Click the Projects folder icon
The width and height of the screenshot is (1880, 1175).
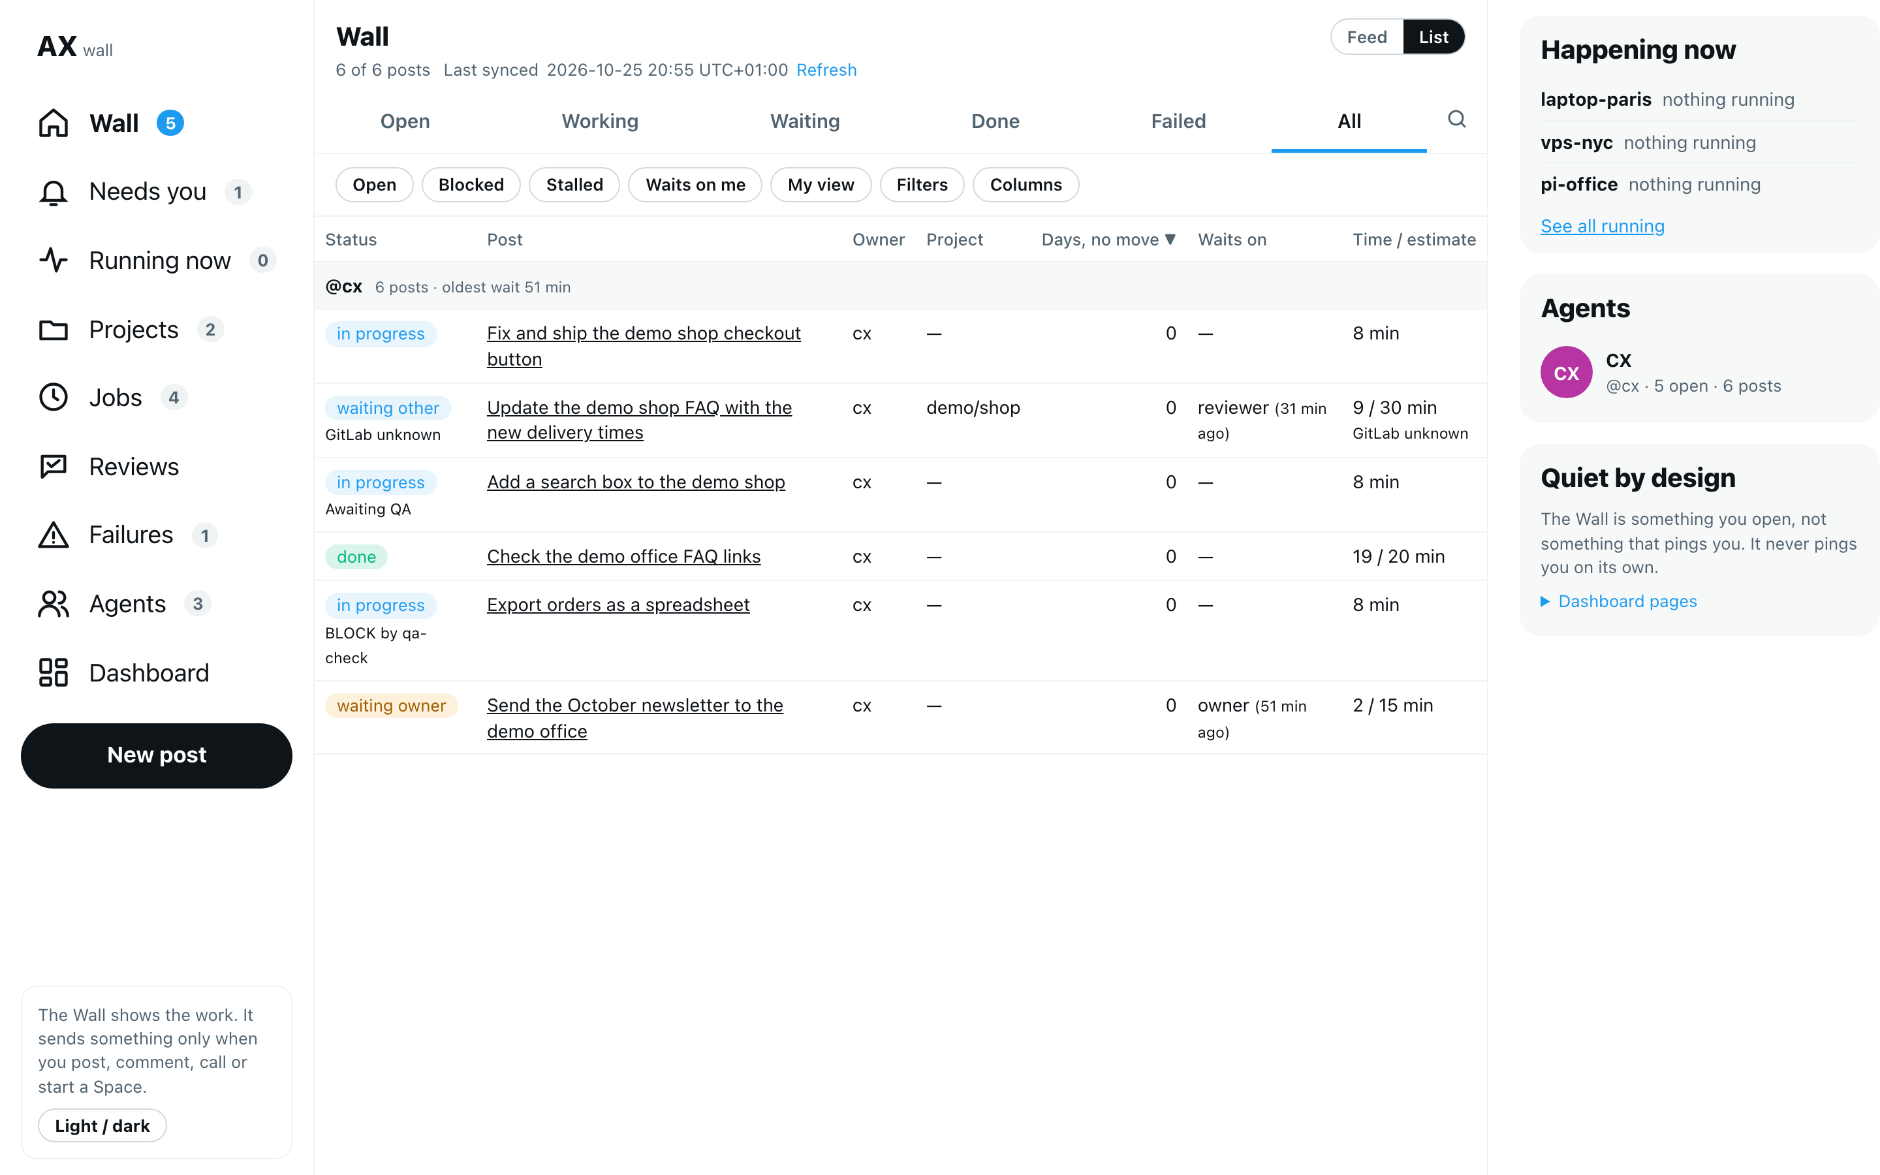pos(54,330)
